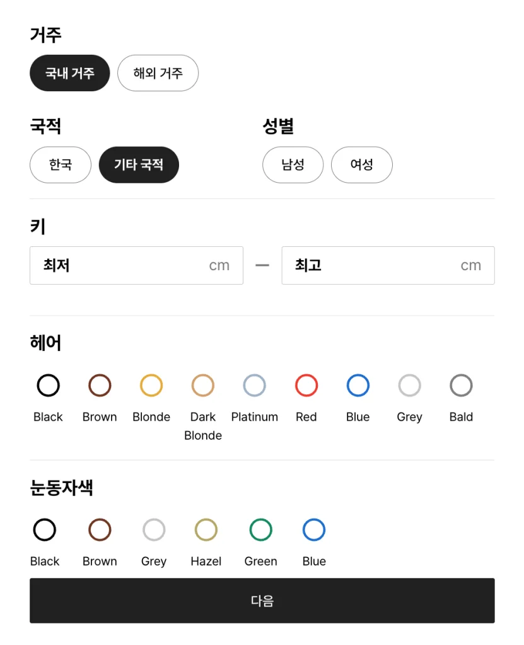Select the Dark Blonde hair option
Viewport: 524px width, 645px height.
pyautogui.click(x=202, y=385)
